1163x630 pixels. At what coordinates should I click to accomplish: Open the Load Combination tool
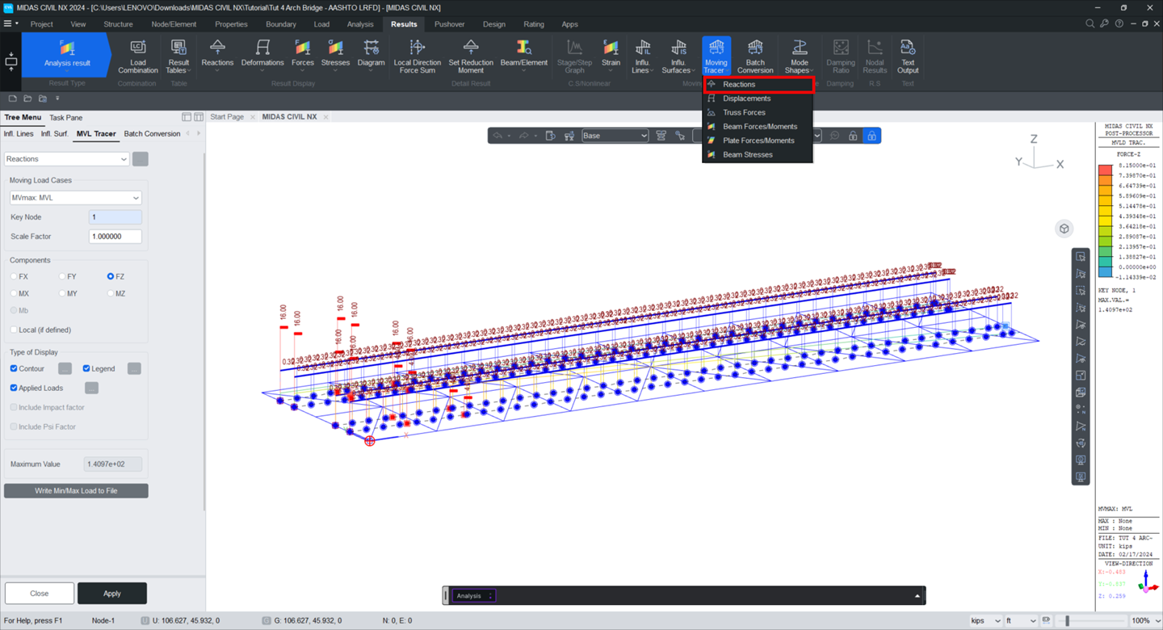(138, 56)
